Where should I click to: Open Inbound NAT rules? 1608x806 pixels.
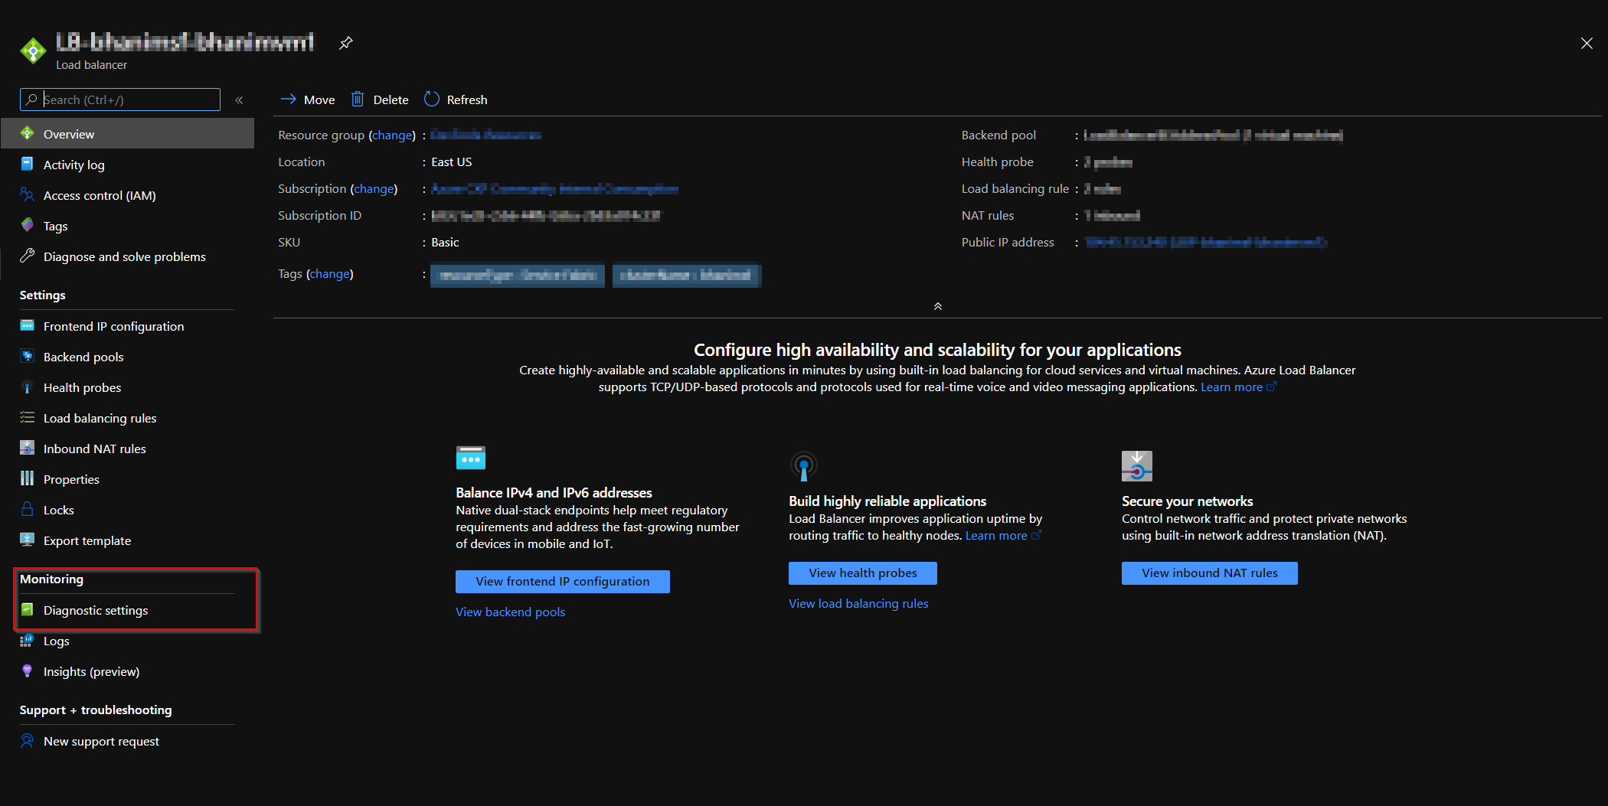tap(94, 449)
